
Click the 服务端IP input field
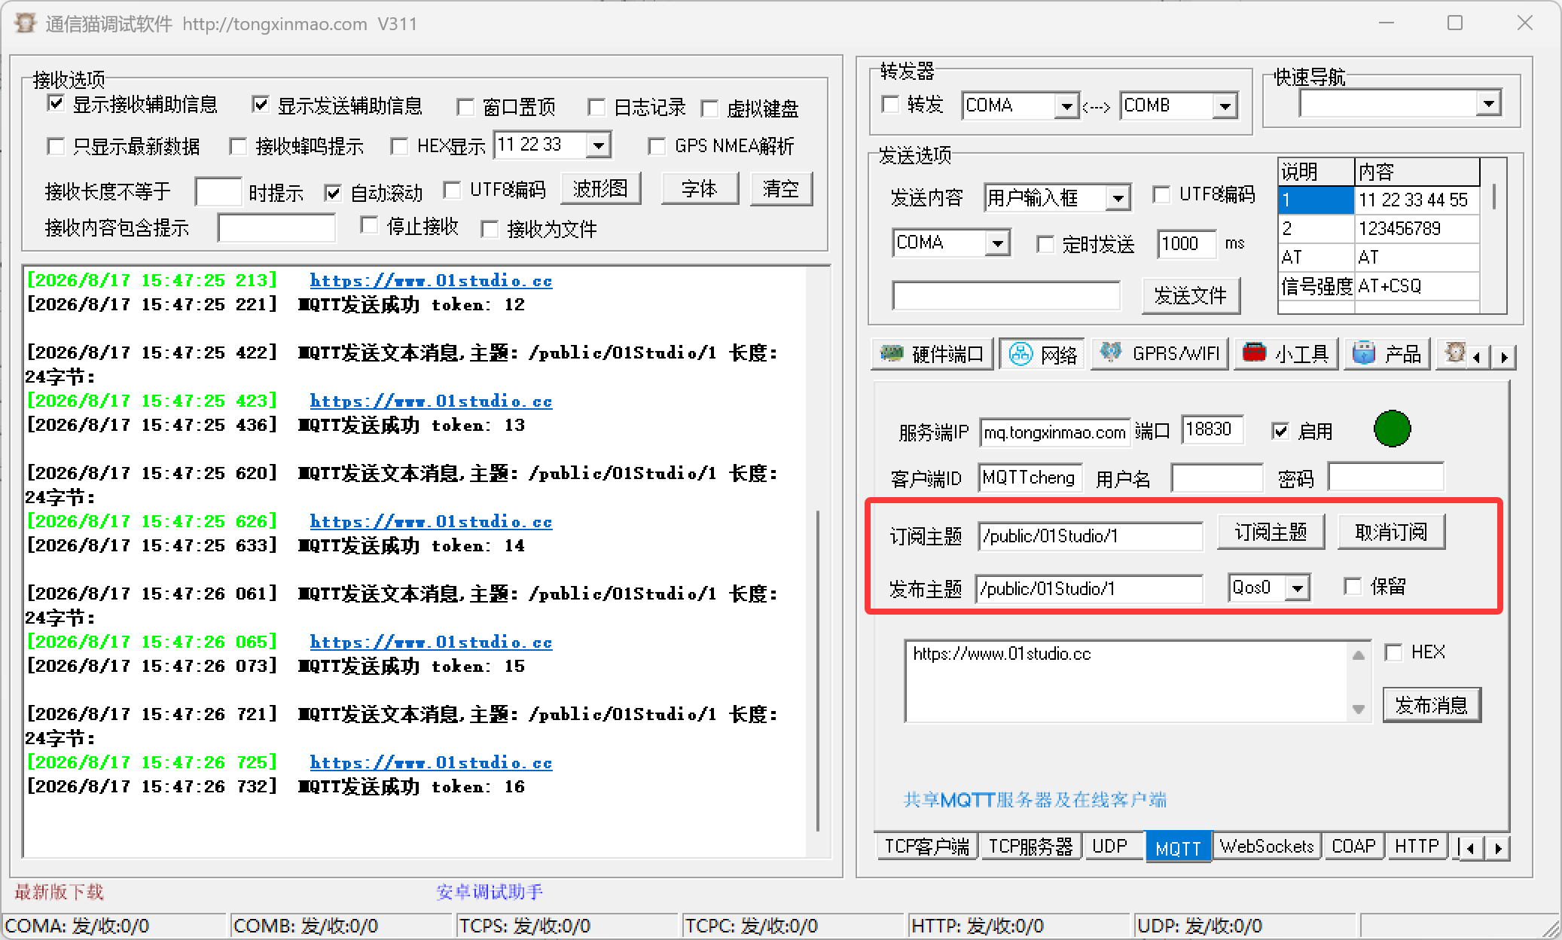click(x=1054, y=432)
